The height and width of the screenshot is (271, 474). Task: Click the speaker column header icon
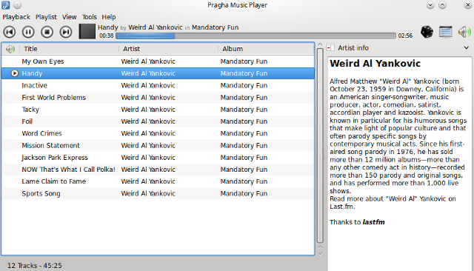[x=10, y=49]
